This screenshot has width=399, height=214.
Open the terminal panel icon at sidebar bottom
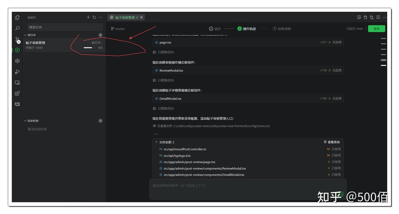17,104
